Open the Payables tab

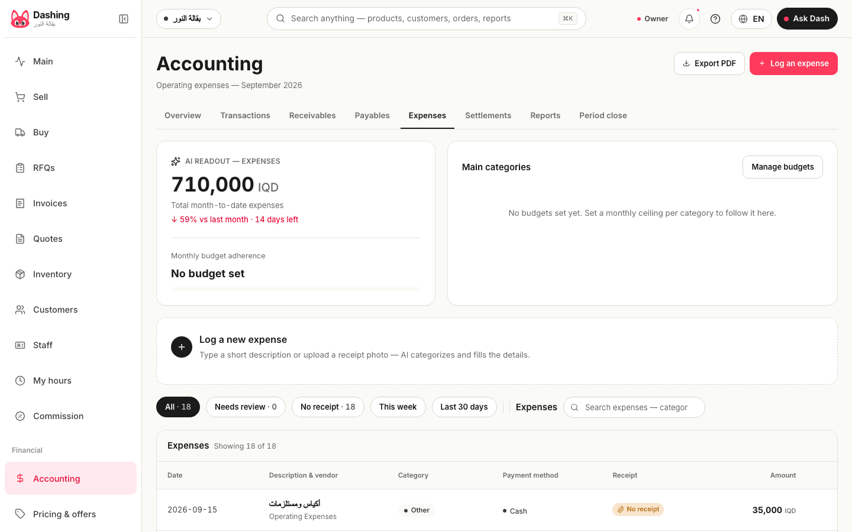[x=372, y=116]
